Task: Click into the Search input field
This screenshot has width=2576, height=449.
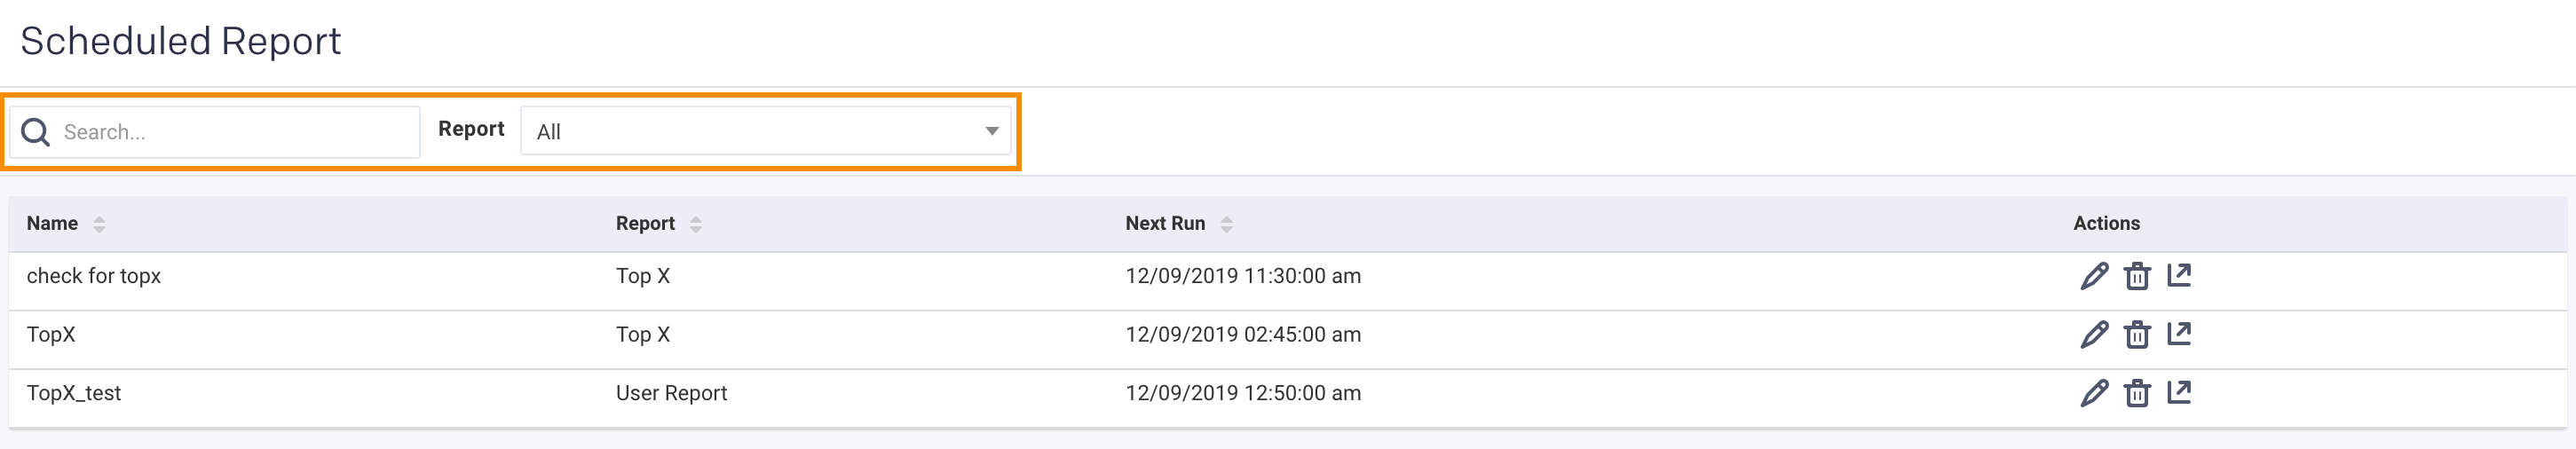Action: click(235, 132)
